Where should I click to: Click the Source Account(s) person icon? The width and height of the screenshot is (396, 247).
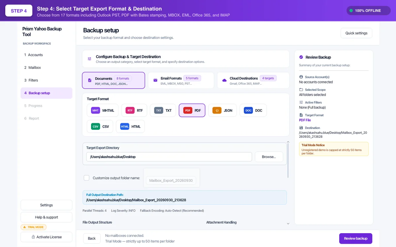pyautogui.click(x=301, y=77)
